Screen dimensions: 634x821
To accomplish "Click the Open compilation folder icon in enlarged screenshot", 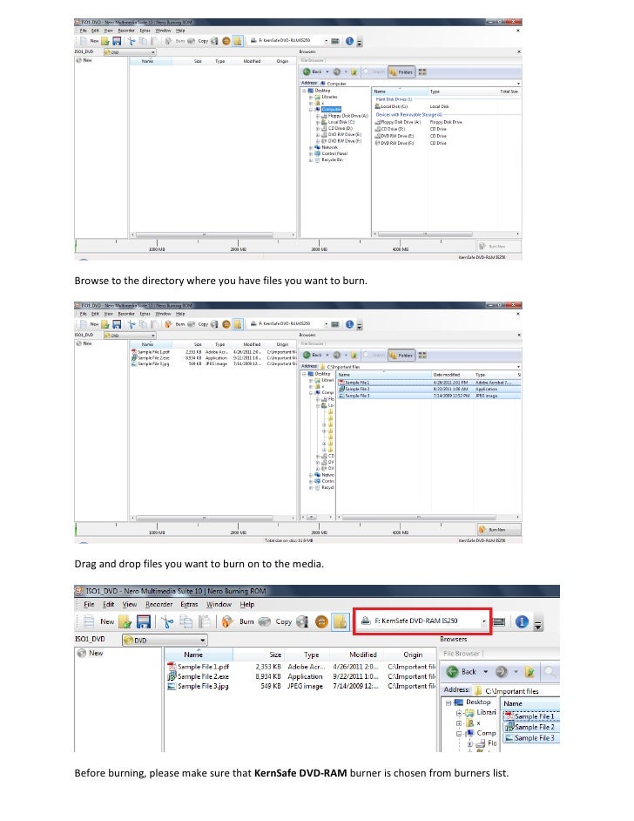I will click(125, 621).
